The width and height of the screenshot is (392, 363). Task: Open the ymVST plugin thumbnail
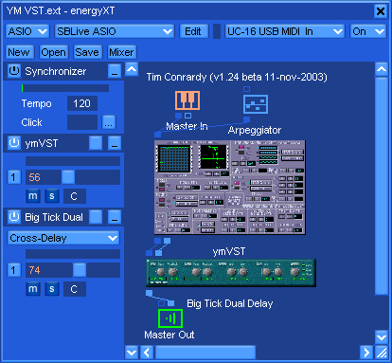pos(230,187)
